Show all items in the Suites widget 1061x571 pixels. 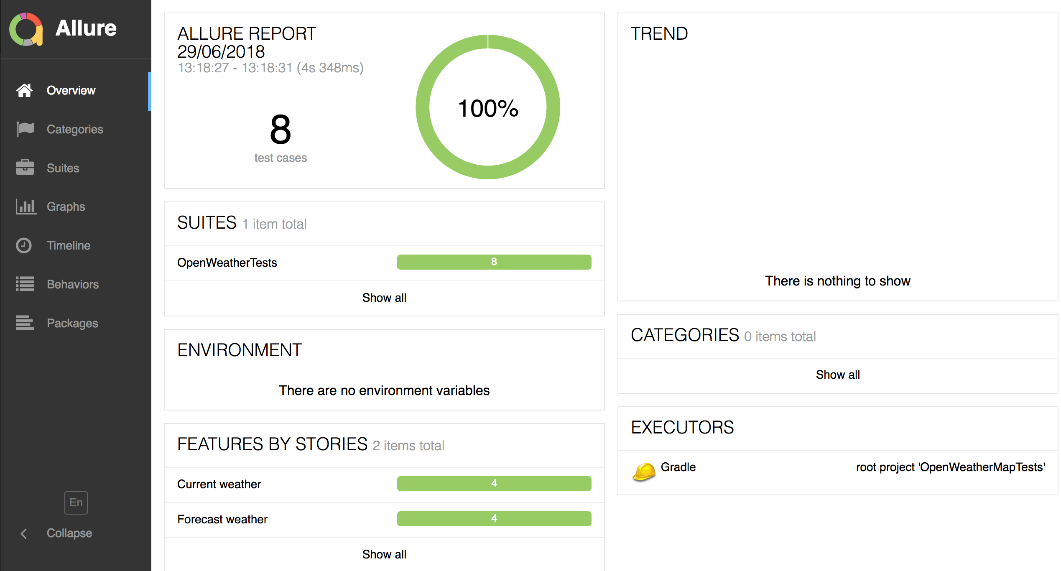point(384,298)
